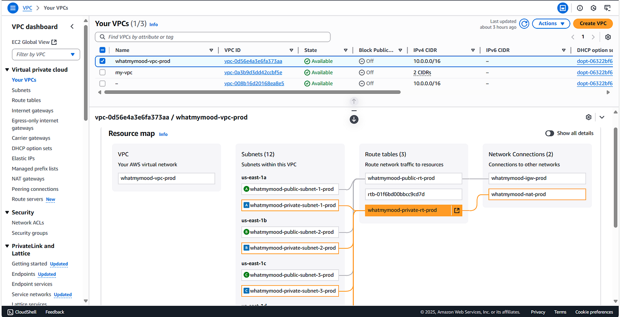Open the terminal screen icon in top bar
620x317 pixels.
[x=607, y=8]
